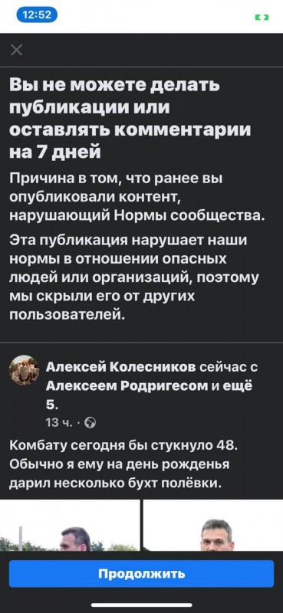
Task: Tap the blue Продолжить button
Action: pyautogui.click(x=141, y=573)
